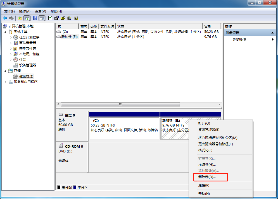
Task: Click the blue Back arrow in toolbar
Action: (5, 18)
